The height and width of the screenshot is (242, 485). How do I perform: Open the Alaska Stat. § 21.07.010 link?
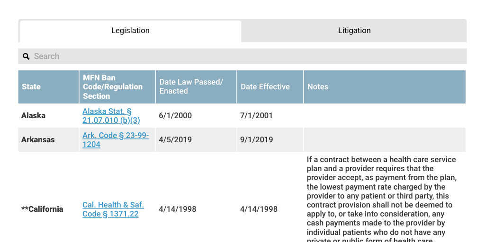point(111,116)
